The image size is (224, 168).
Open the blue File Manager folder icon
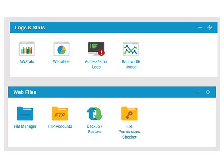[25, 114]
